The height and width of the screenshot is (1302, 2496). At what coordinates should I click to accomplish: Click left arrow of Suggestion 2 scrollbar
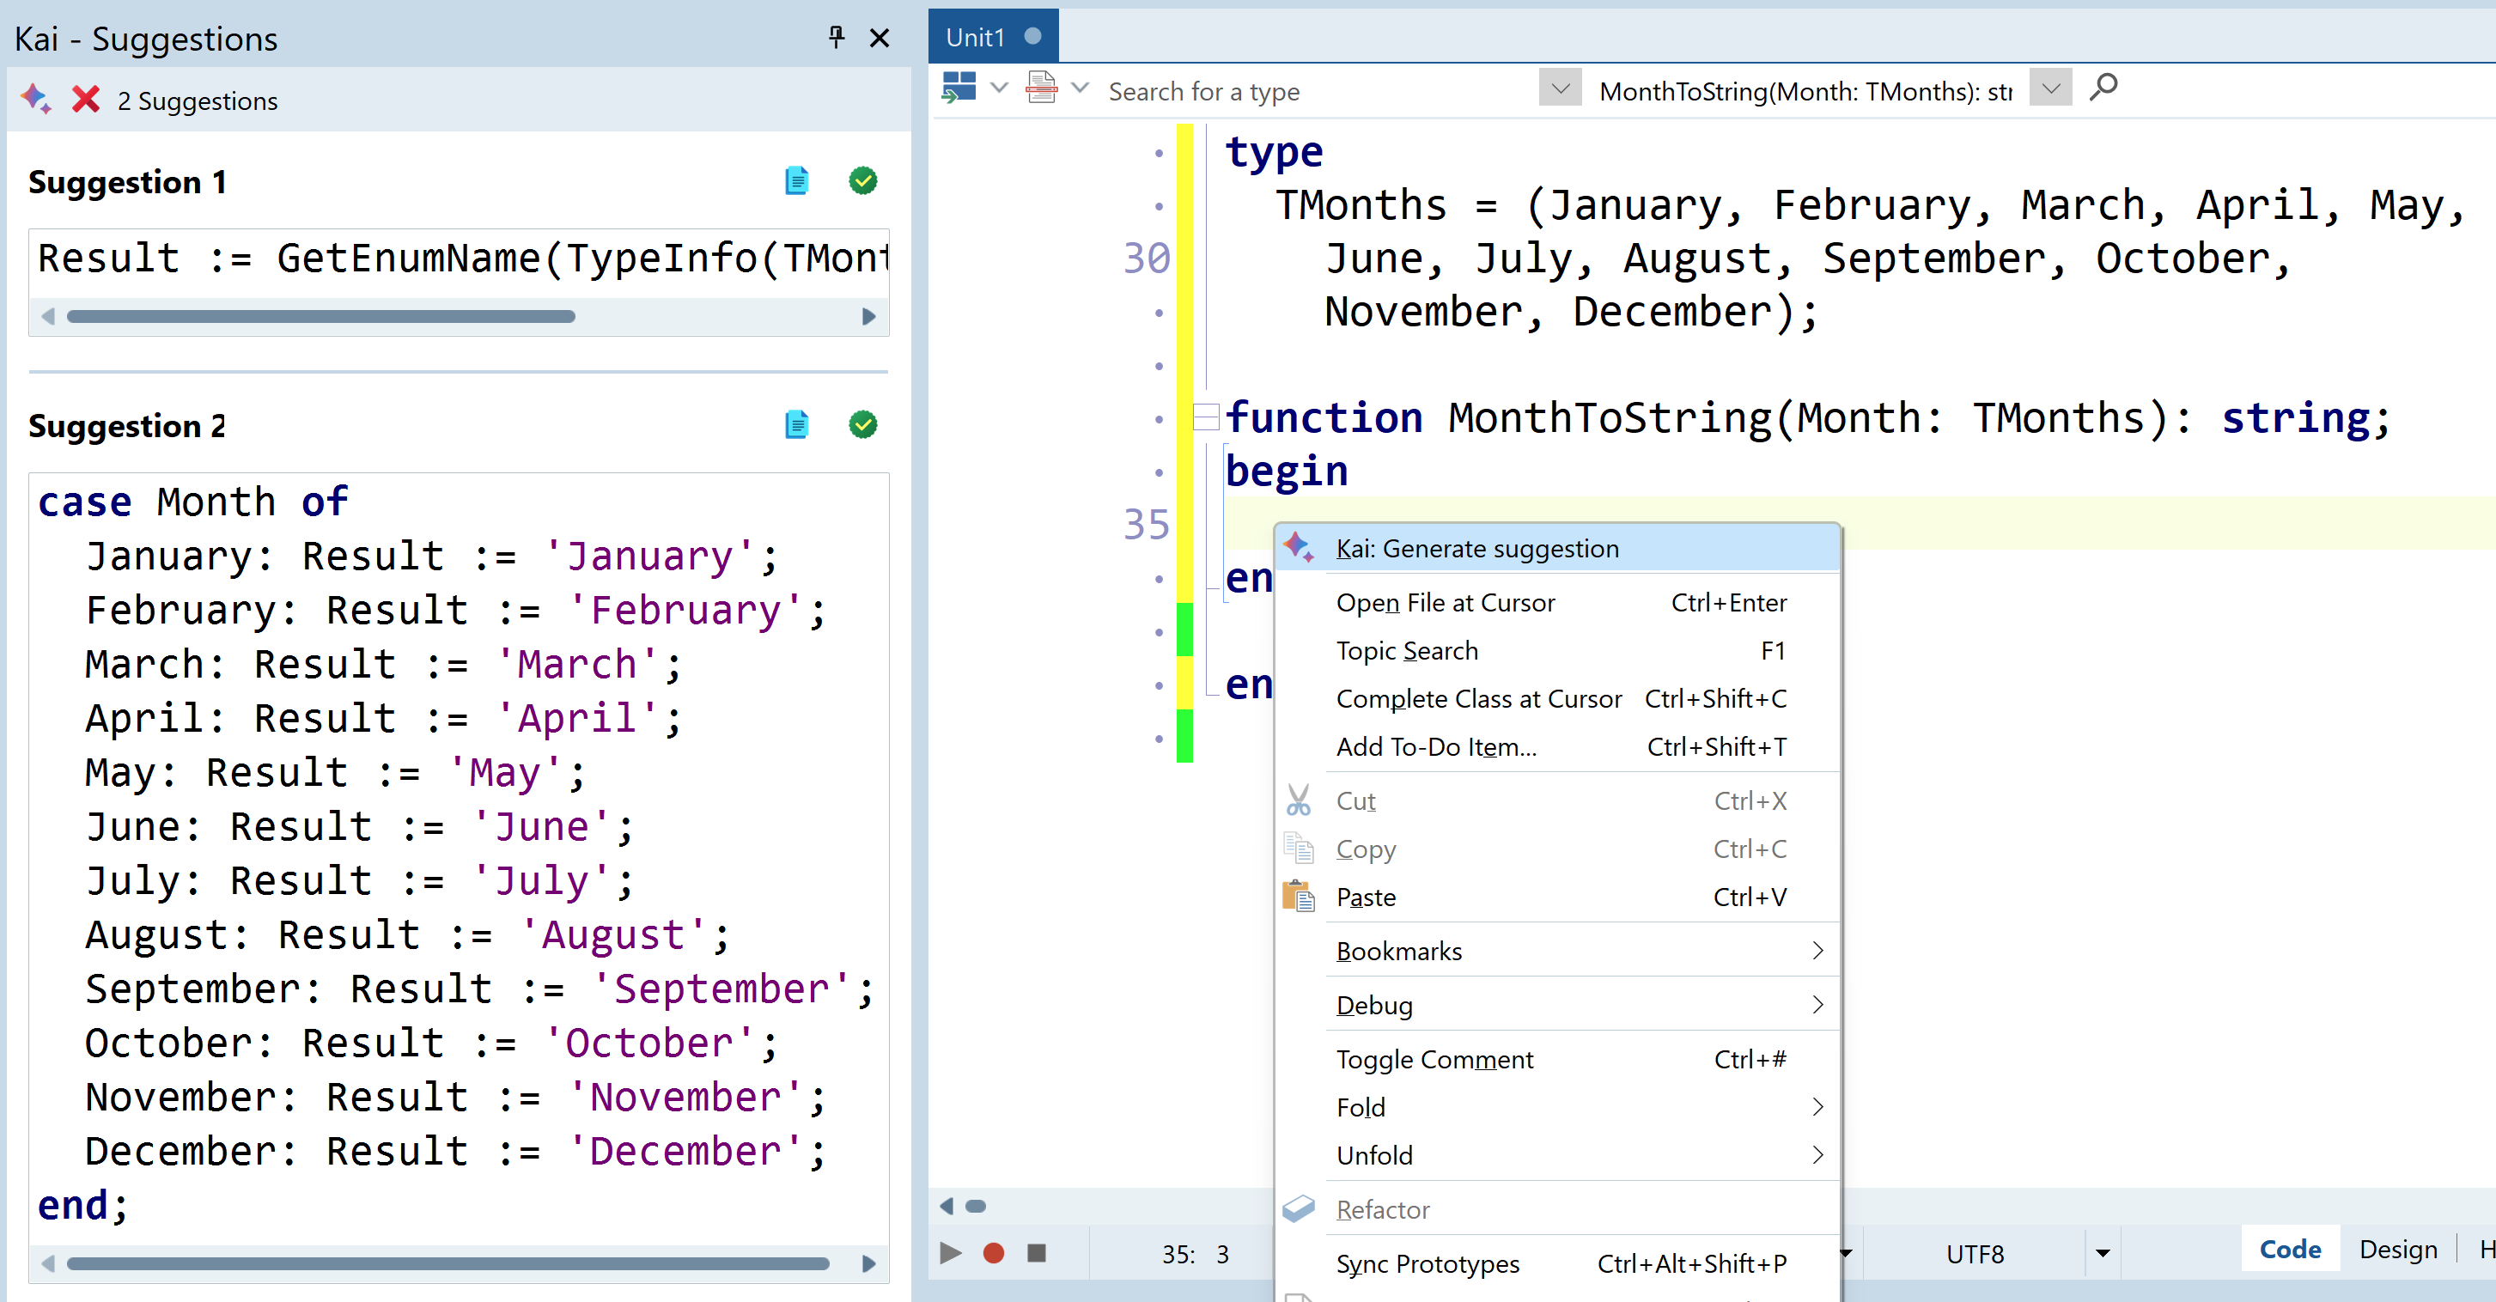click(48, 1263)
